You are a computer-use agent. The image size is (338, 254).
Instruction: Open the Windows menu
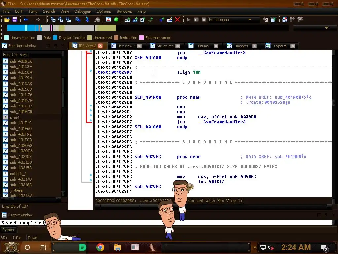click(x=124, y=11)
